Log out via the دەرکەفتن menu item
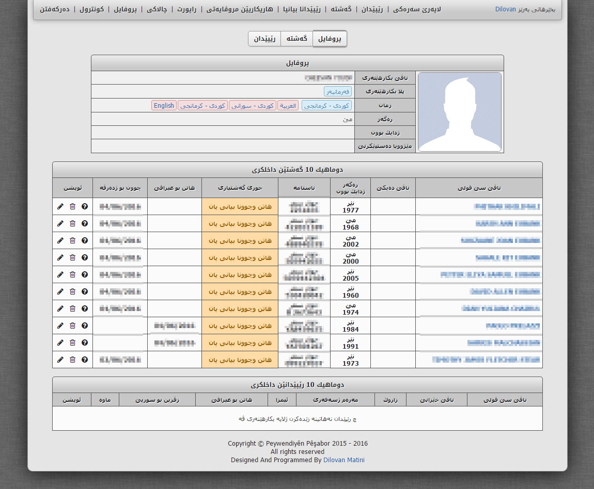This screenshot has width=594, height=489. click(x=55, y=9)
